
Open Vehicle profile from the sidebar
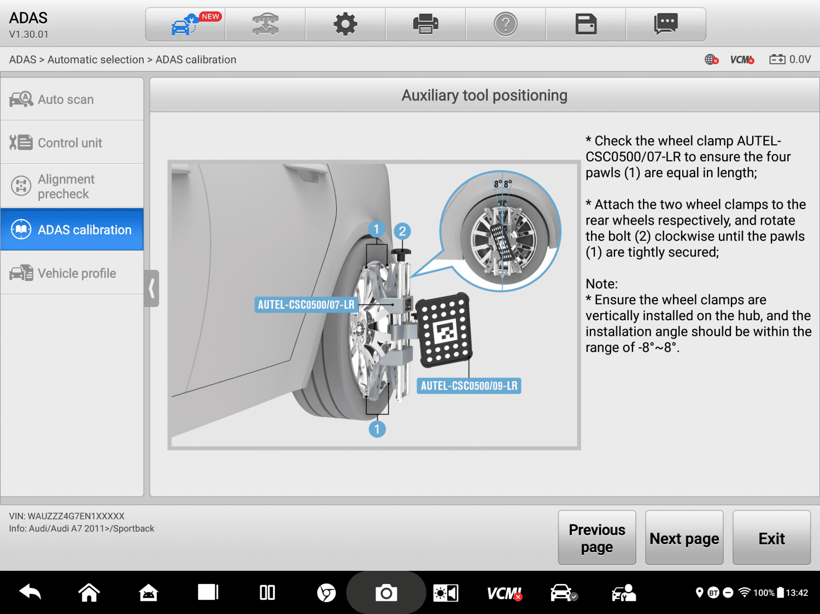(x=72, y=273)
